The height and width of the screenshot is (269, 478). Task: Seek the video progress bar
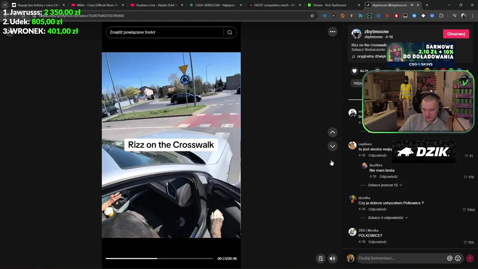click(159, 258)
